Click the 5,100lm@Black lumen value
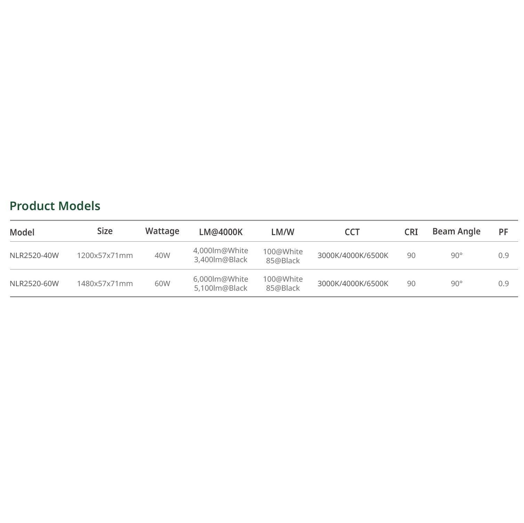The width and height of the screenshot is (524, 523). (x=221, y=288)
